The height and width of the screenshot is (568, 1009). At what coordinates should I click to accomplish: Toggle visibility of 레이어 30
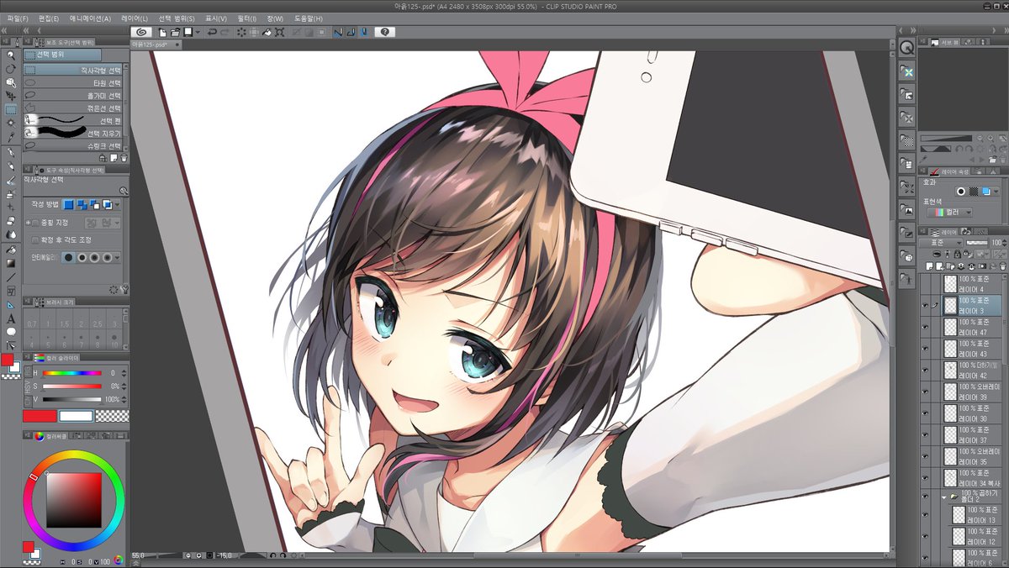925,413
